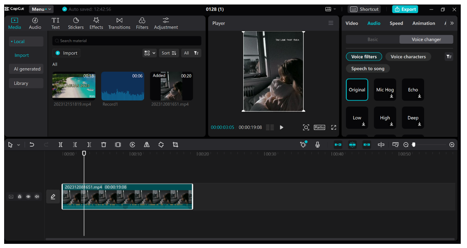Select the Local media category

[x=26, y=41]
